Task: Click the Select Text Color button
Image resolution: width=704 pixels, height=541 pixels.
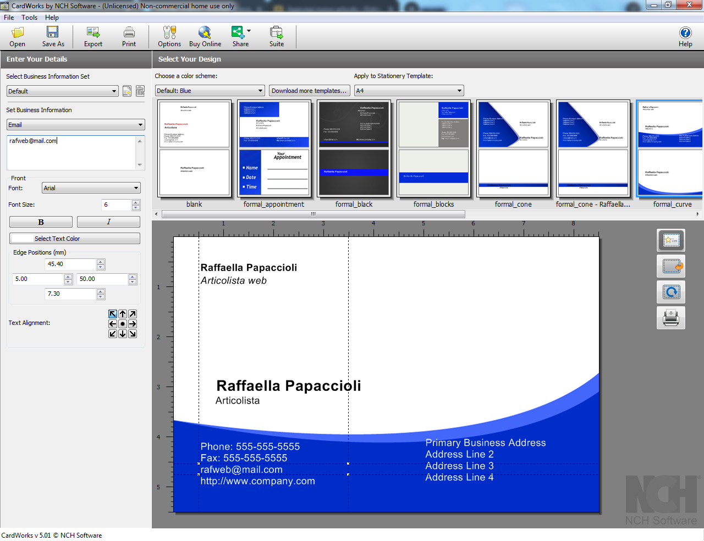Action: 75,239
